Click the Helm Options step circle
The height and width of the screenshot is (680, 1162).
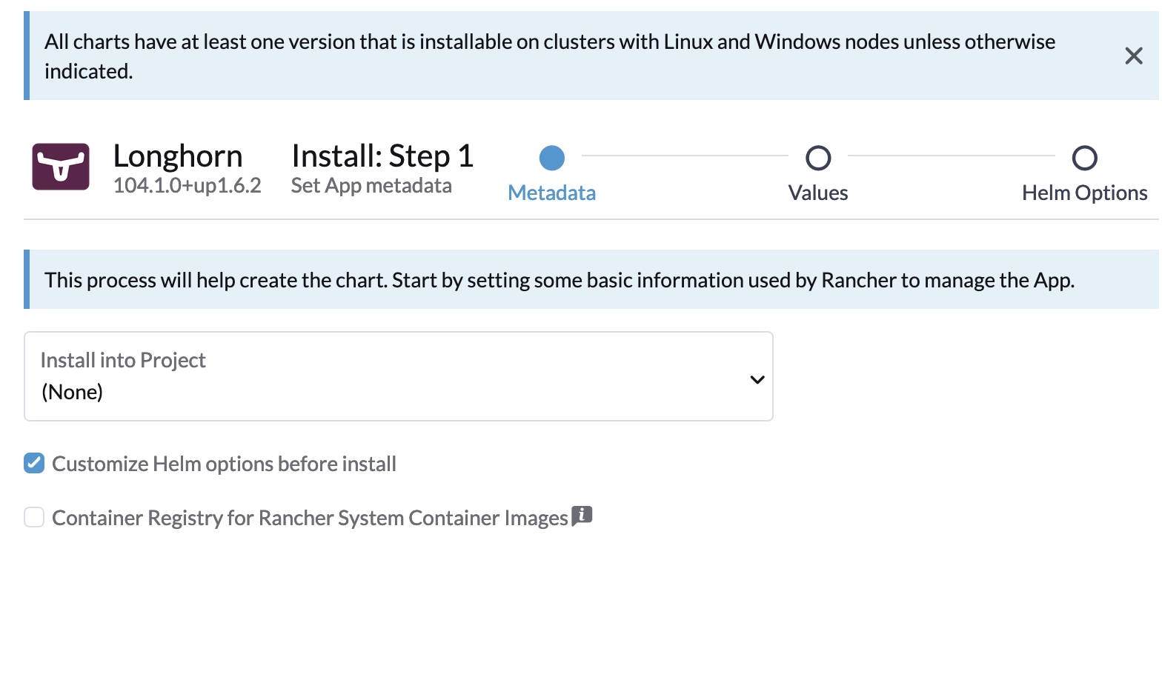1084,158
